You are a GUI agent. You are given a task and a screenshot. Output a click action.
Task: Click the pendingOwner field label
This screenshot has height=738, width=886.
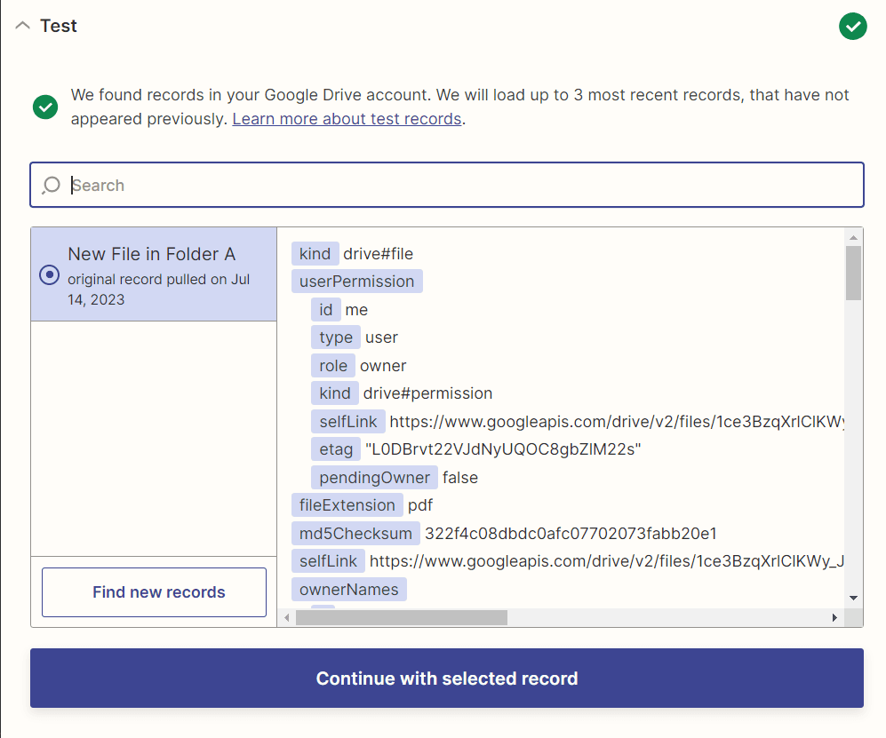point(374,478)
